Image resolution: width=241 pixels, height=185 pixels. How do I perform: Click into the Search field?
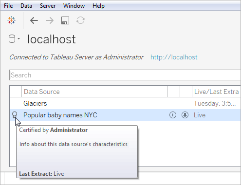tap(125, 75)
